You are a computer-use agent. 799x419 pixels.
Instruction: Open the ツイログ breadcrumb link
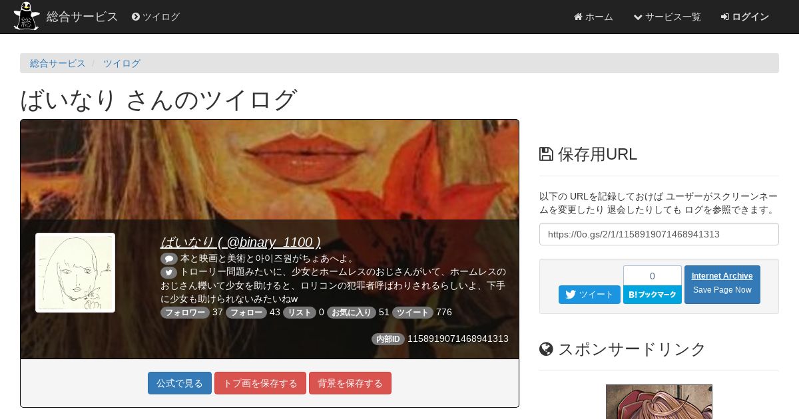(x=122, y=63)
